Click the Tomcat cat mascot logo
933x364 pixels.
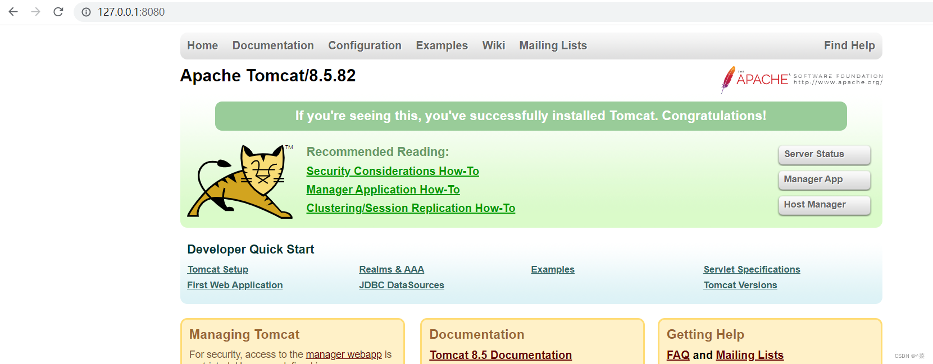pyautogui.click(x=240, y=182)
